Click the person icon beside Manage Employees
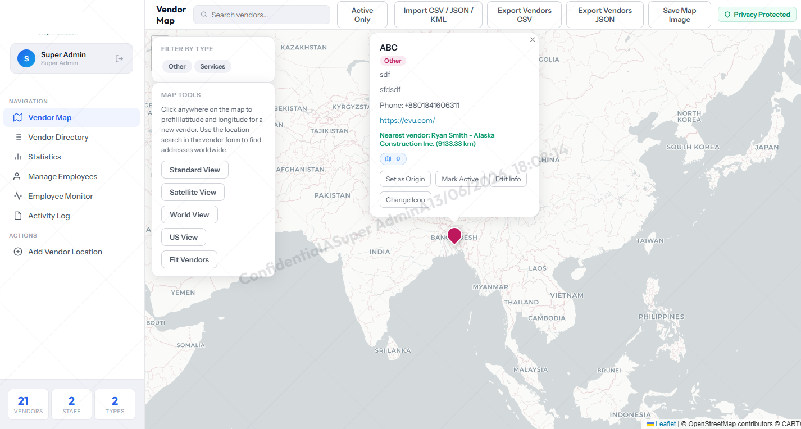801x429 pixels. coord(18,176)
